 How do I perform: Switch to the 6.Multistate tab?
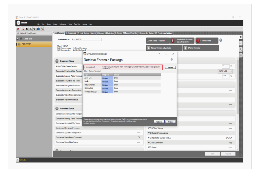(109, 33)
